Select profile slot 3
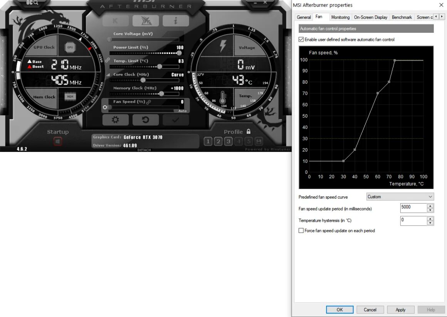Viewport: 447px width, 317px height. [229, 141]
